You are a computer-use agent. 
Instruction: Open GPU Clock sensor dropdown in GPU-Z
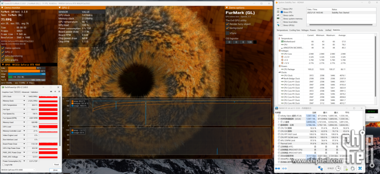(x=24, y=96)
